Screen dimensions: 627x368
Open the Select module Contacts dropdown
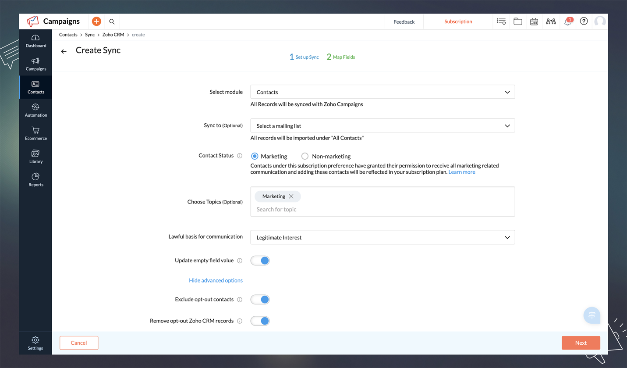coord(383,92)
